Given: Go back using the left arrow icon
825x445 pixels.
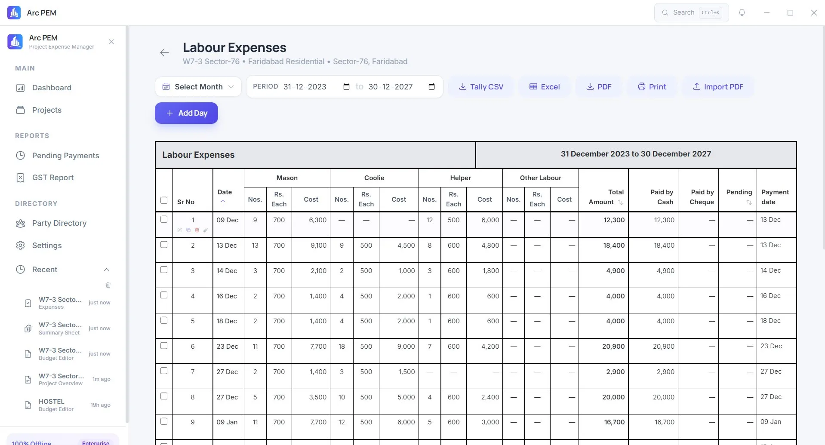Looking at the screenshot, I should 164,53.
